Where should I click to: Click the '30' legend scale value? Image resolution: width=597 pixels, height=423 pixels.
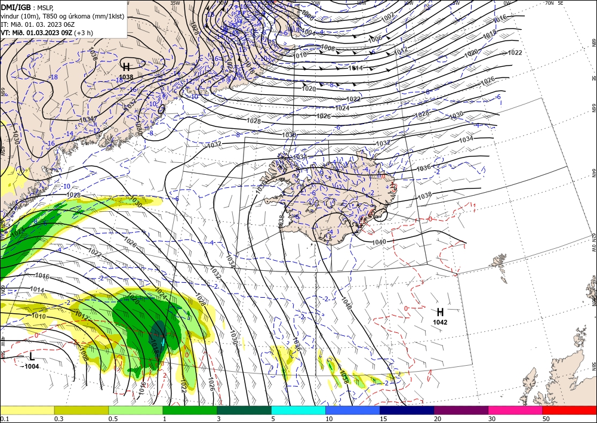tap(493, 419)
